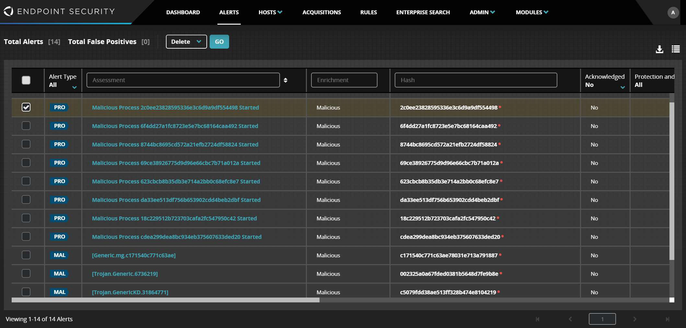The image size is (686, 328).
Task: Toggle the select-all header checkbox
Action: (x=26, y=80)
